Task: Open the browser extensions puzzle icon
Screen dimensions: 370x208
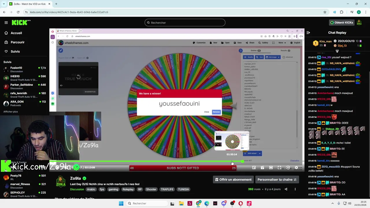Action: tap(342, 12)
